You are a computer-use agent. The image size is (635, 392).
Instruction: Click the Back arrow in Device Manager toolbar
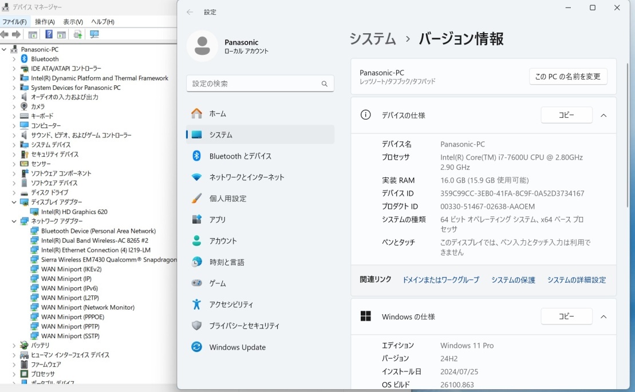tap(5, 34)
